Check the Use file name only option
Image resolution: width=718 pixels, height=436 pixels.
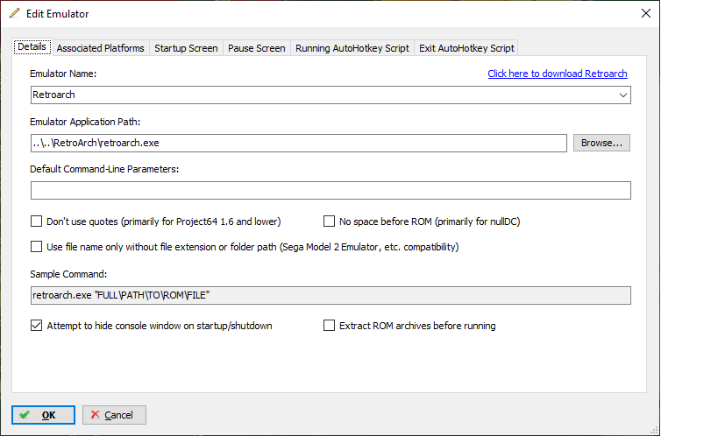36,247
